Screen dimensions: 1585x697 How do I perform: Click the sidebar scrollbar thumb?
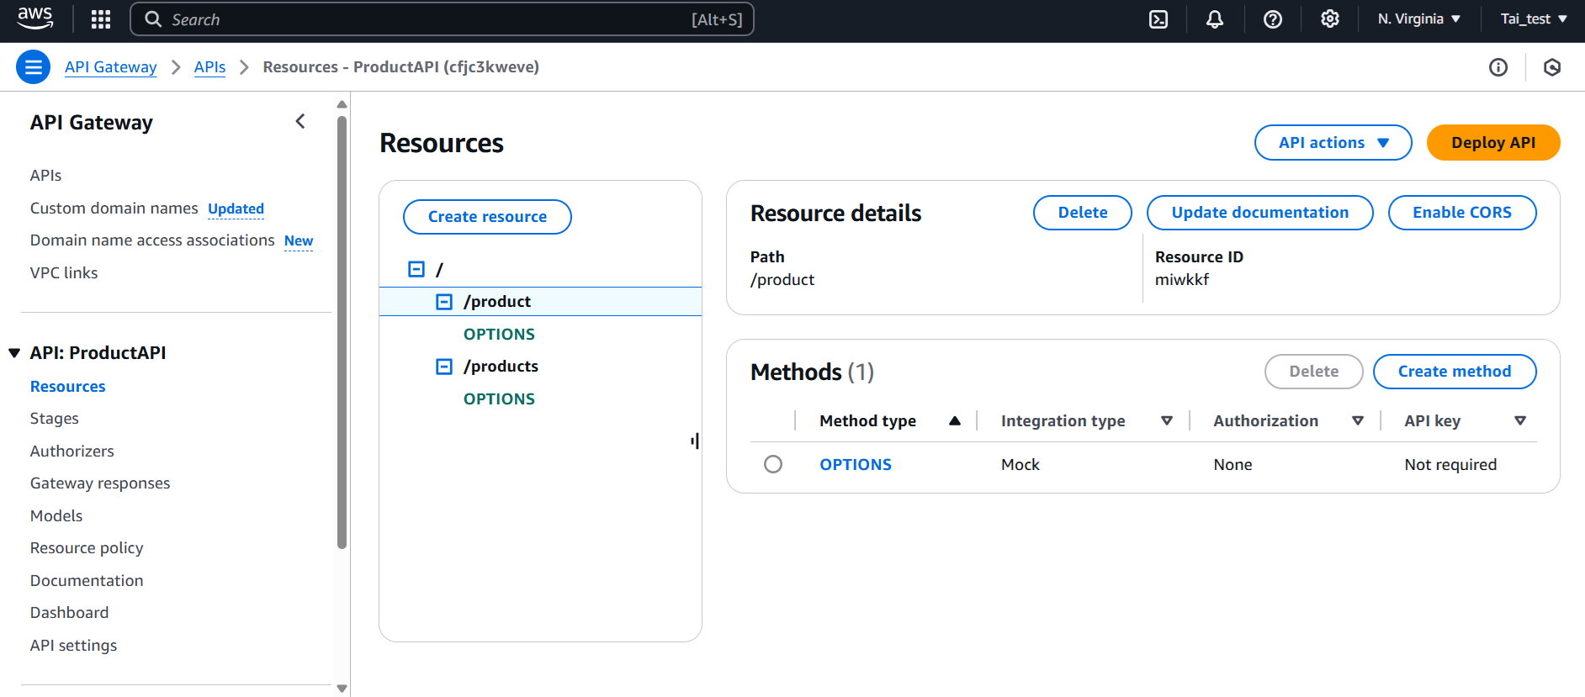(x=342, y=332)
